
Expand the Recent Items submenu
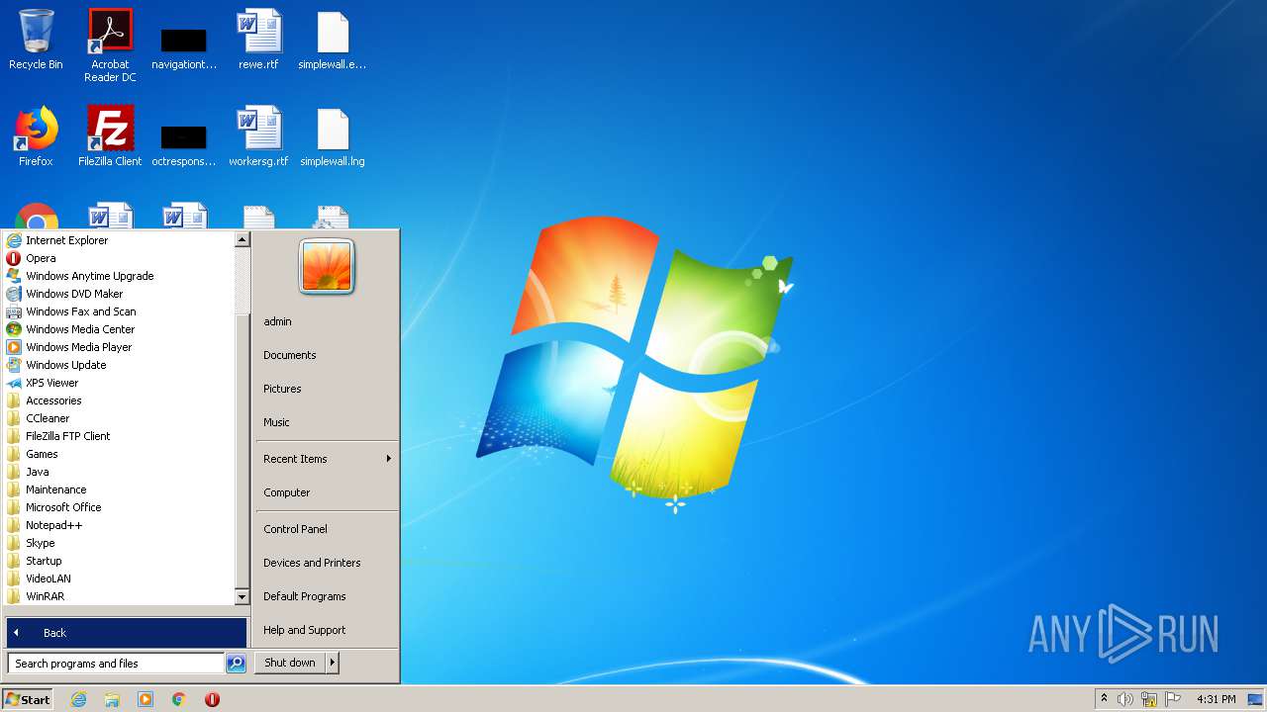tap(327, 459)
